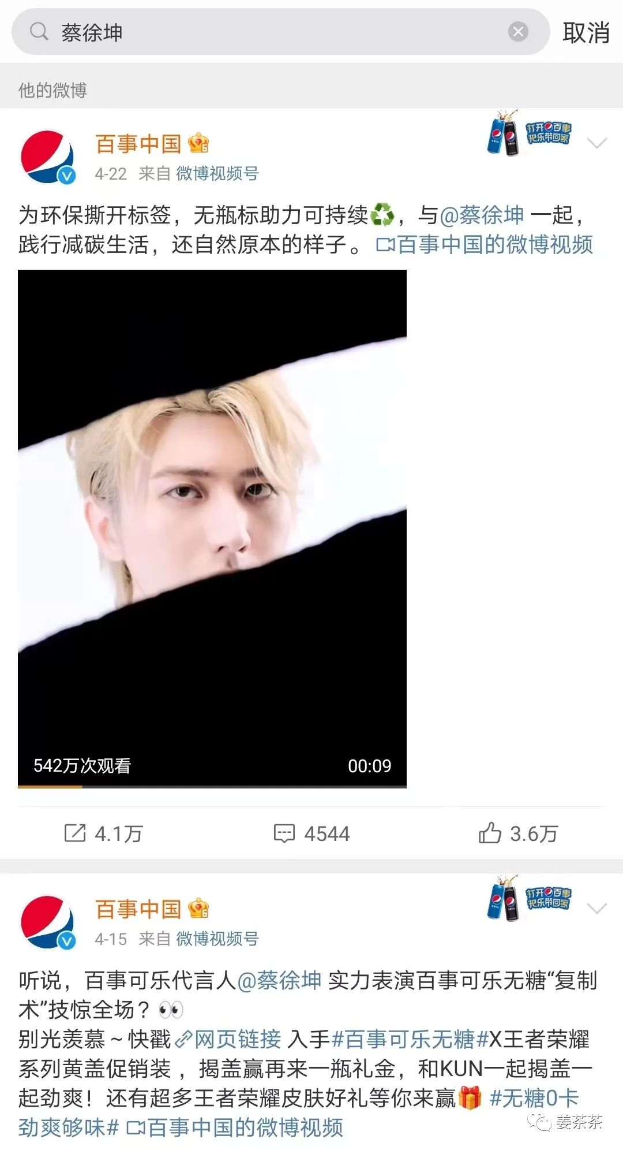Tap 取消 to cancel search
623x1150 pixels.
(x=586, y=32)
